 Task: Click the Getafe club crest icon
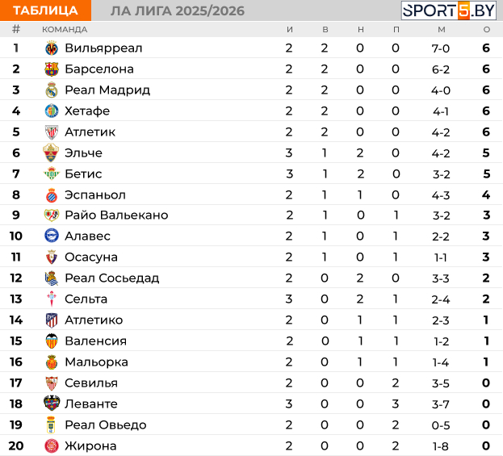coord(52,111)
